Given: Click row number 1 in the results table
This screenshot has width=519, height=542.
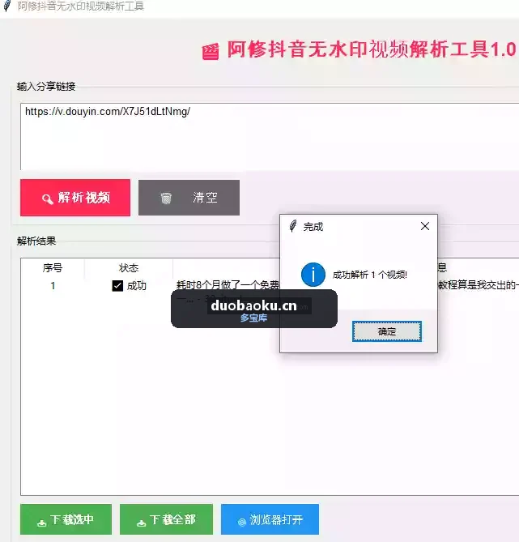Looking at the screenshot, I should (53, 286).
